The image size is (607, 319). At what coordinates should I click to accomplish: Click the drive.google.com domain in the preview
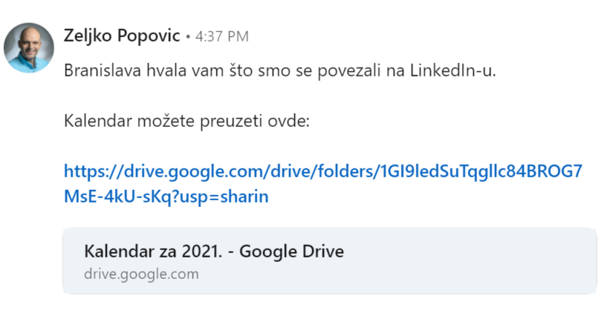pos(141,274)
